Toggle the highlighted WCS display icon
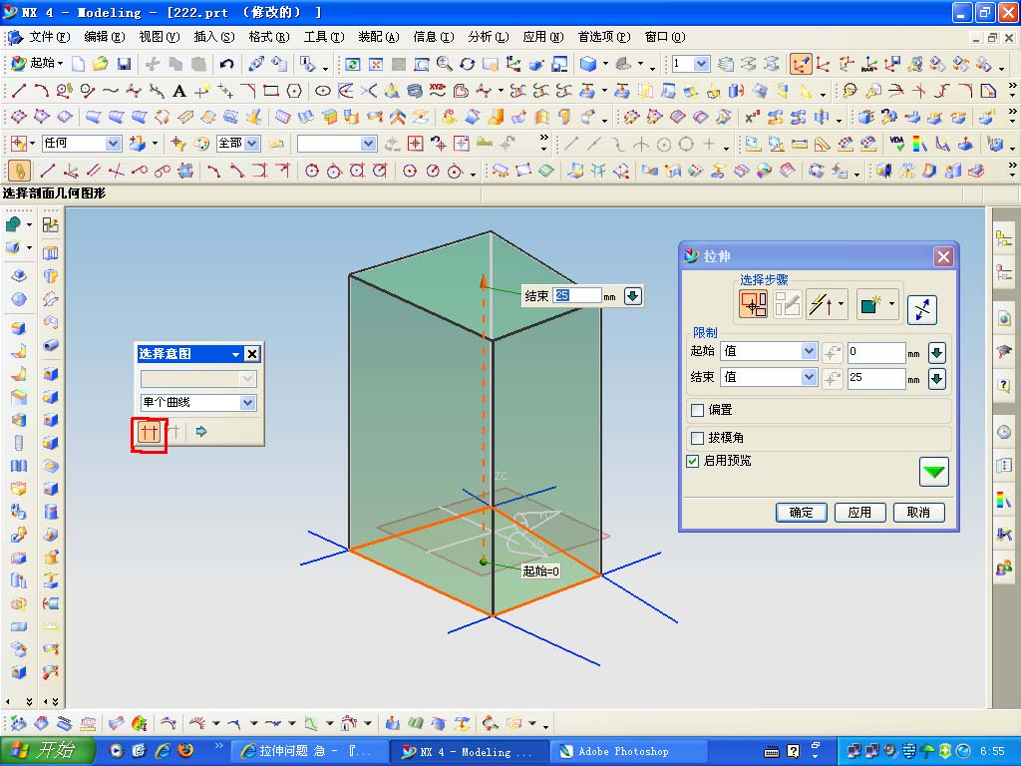Screen dimensions: 1021x766 pyautogui.click(x=801, y=64)
